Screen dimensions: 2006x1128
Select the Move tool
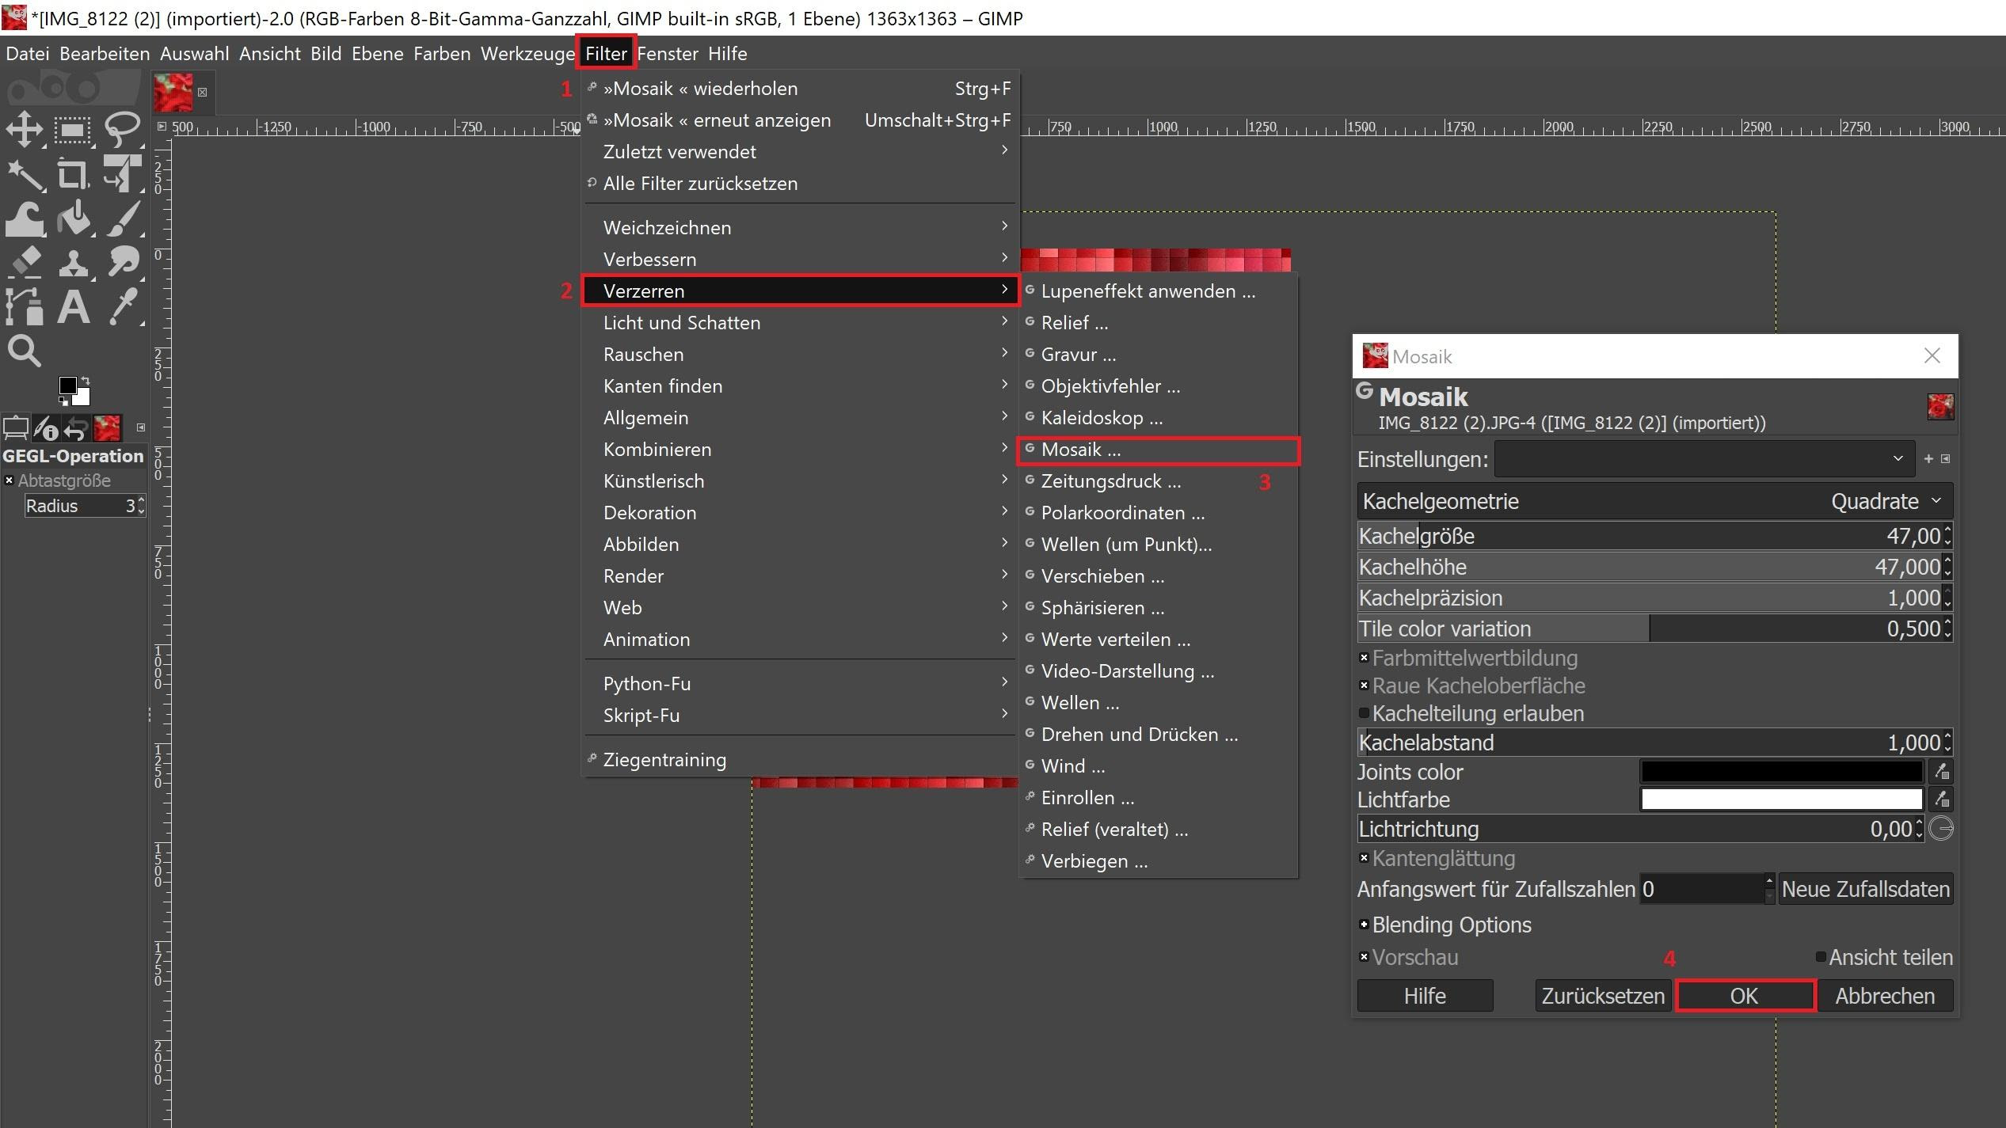(x=24, y=129)
